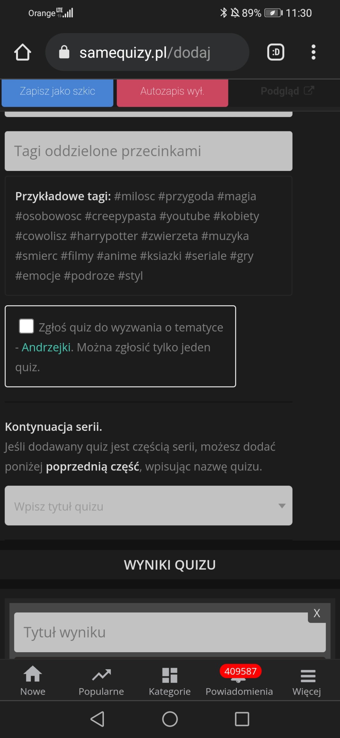Open the Podgląd preview link
Image resolution: width=340 pixels, height=738 pixels.
(287, 91)
